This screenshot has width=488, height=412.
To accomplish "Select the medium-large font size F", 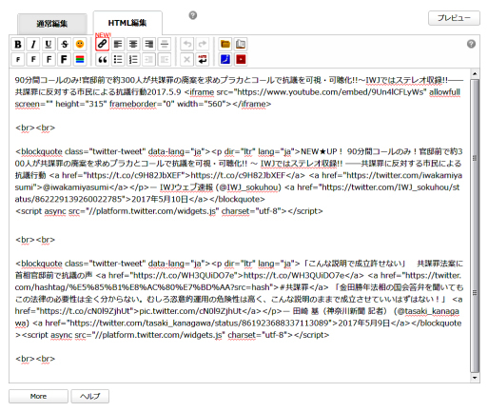I will pyautogui.click(x=49, y=60).
